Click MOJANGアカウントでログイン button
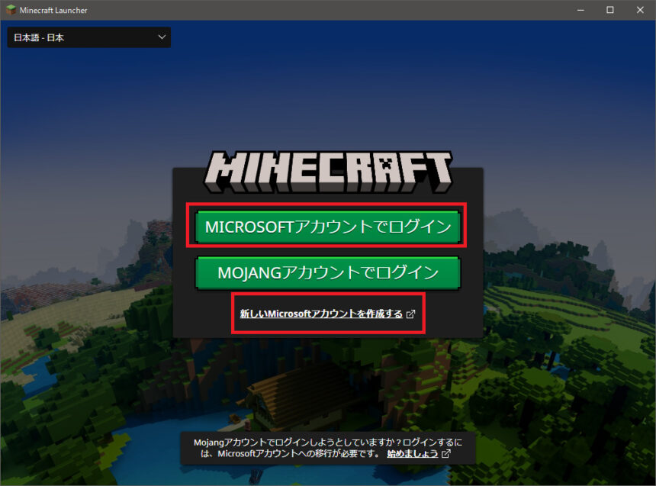 click(x=327, y=273)
